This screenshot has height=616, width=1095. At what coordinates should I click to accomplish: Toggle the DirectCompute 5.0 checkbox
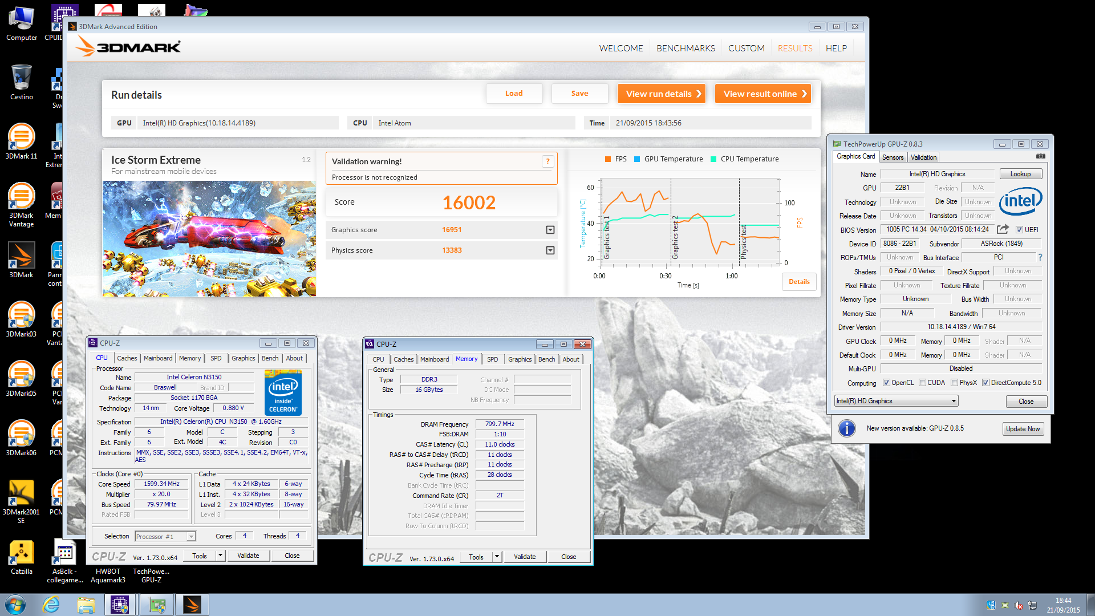tap(985, 383)
